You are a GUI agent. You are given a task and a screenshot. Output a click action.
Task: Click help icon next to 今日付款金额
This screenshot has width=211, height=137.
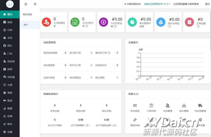click(x=115, y=26)
